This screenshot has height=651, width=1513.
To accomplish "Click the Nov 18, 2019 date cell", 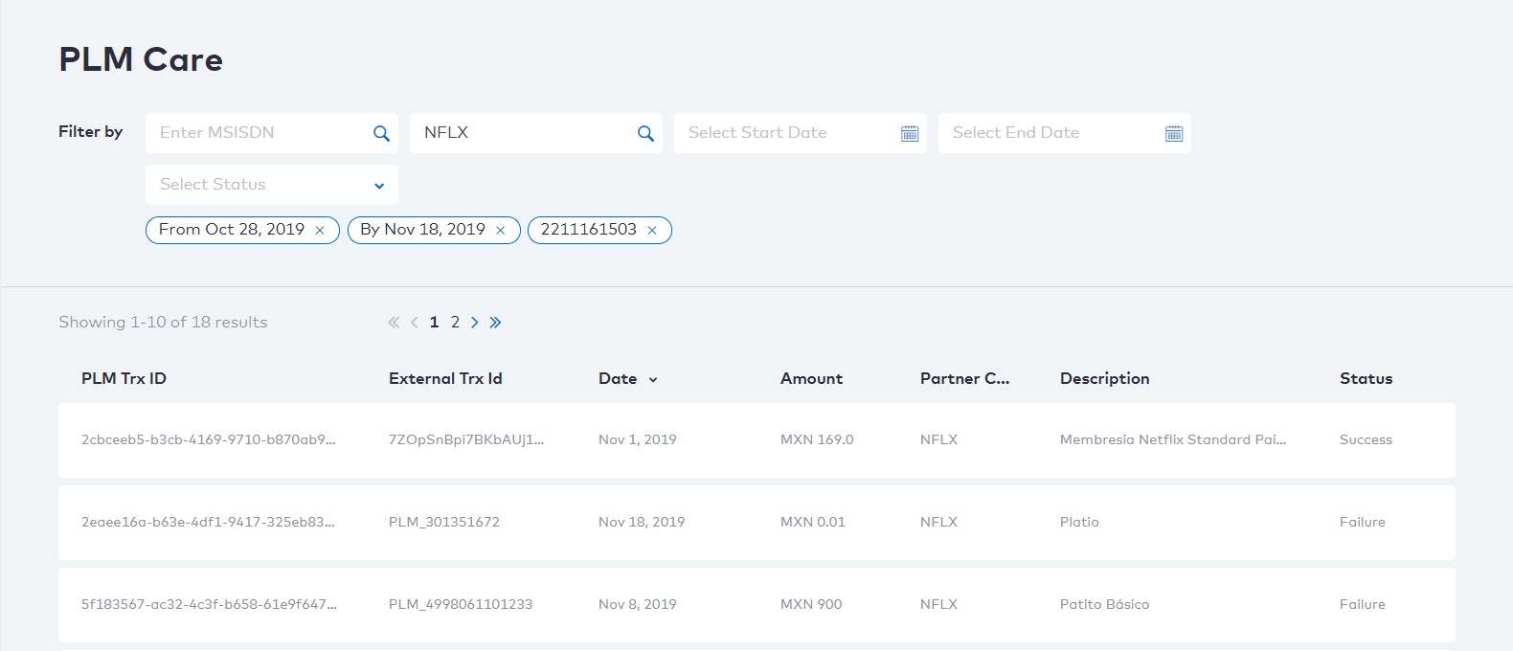I will (x=642, y=523).
